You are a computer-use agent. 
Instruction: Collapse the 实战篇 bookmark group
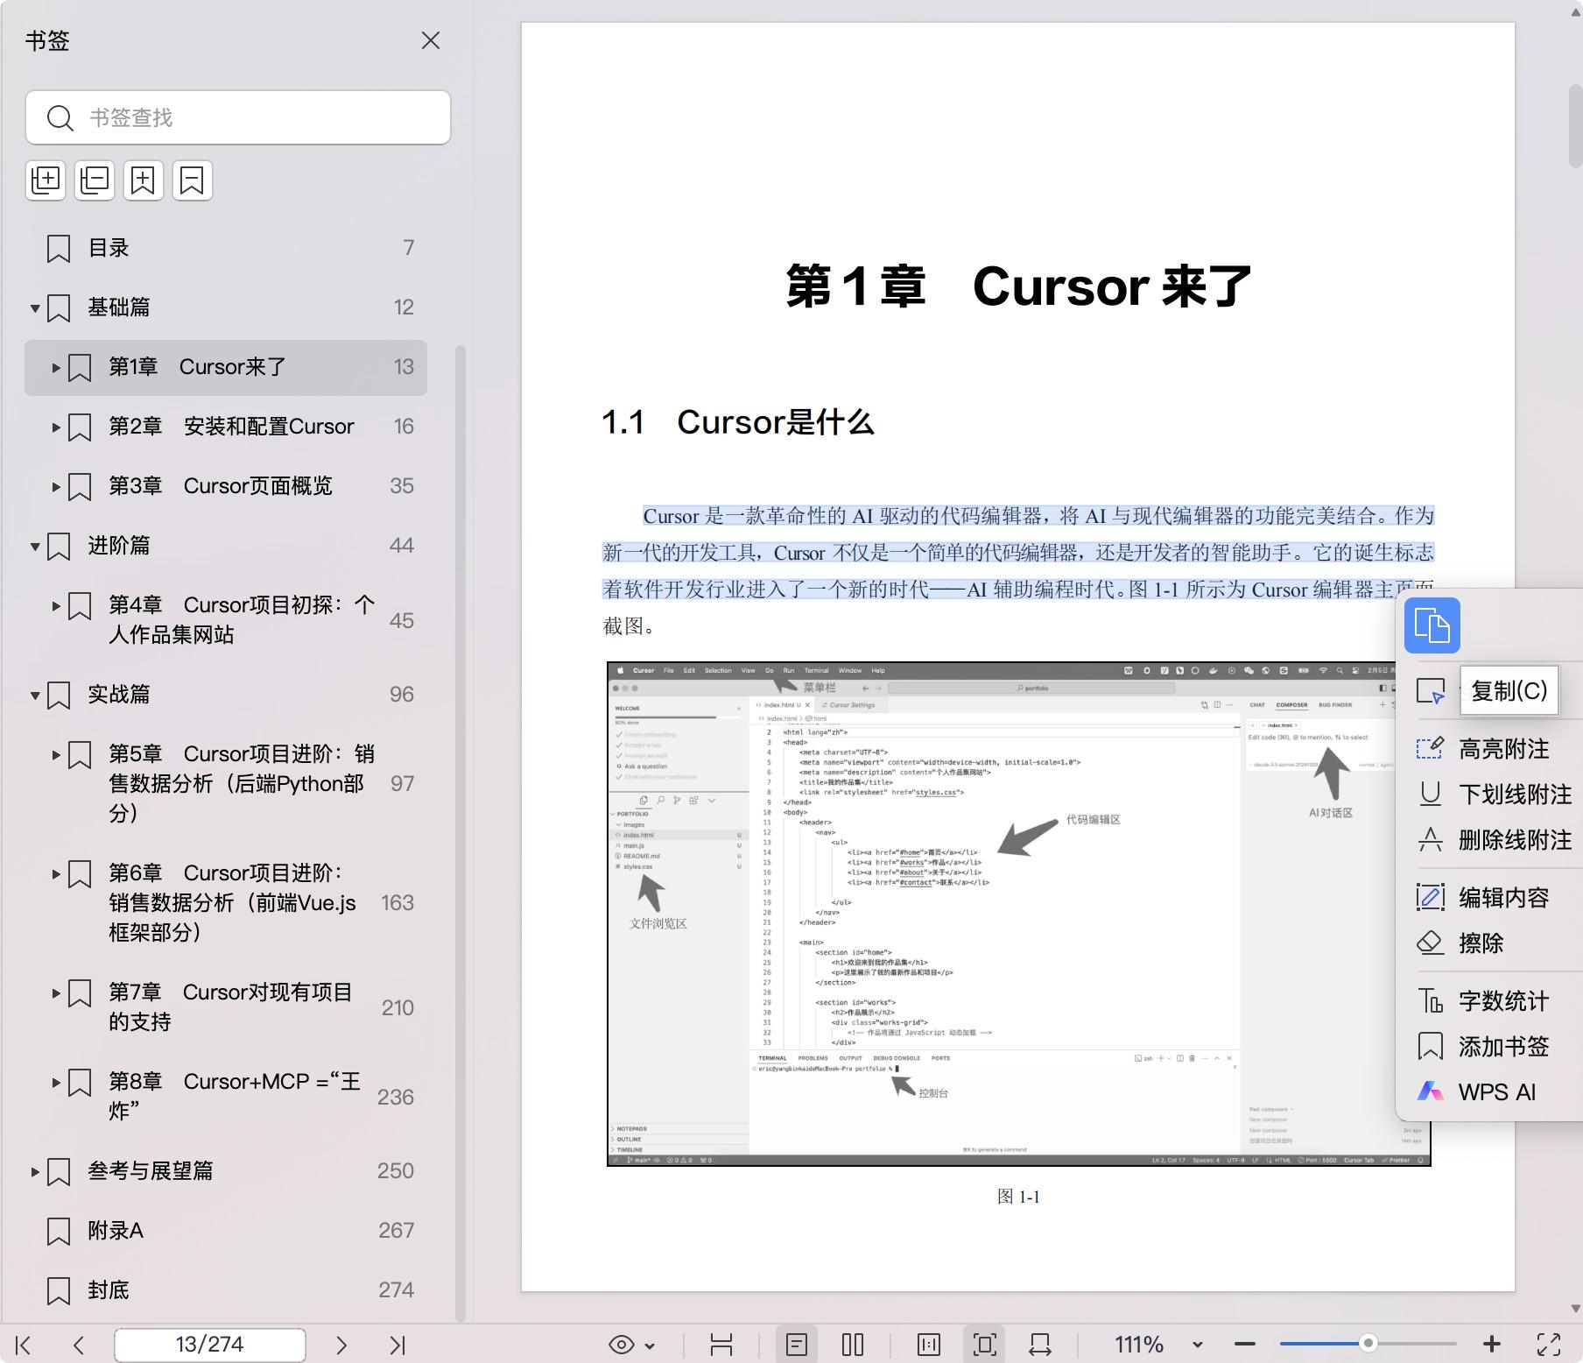coord(35,695)
